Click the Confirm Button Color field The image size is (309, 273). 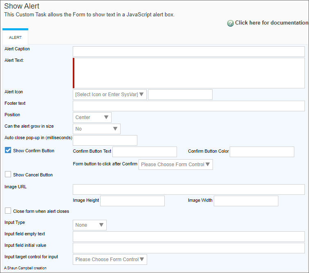(x=262, y=152)
